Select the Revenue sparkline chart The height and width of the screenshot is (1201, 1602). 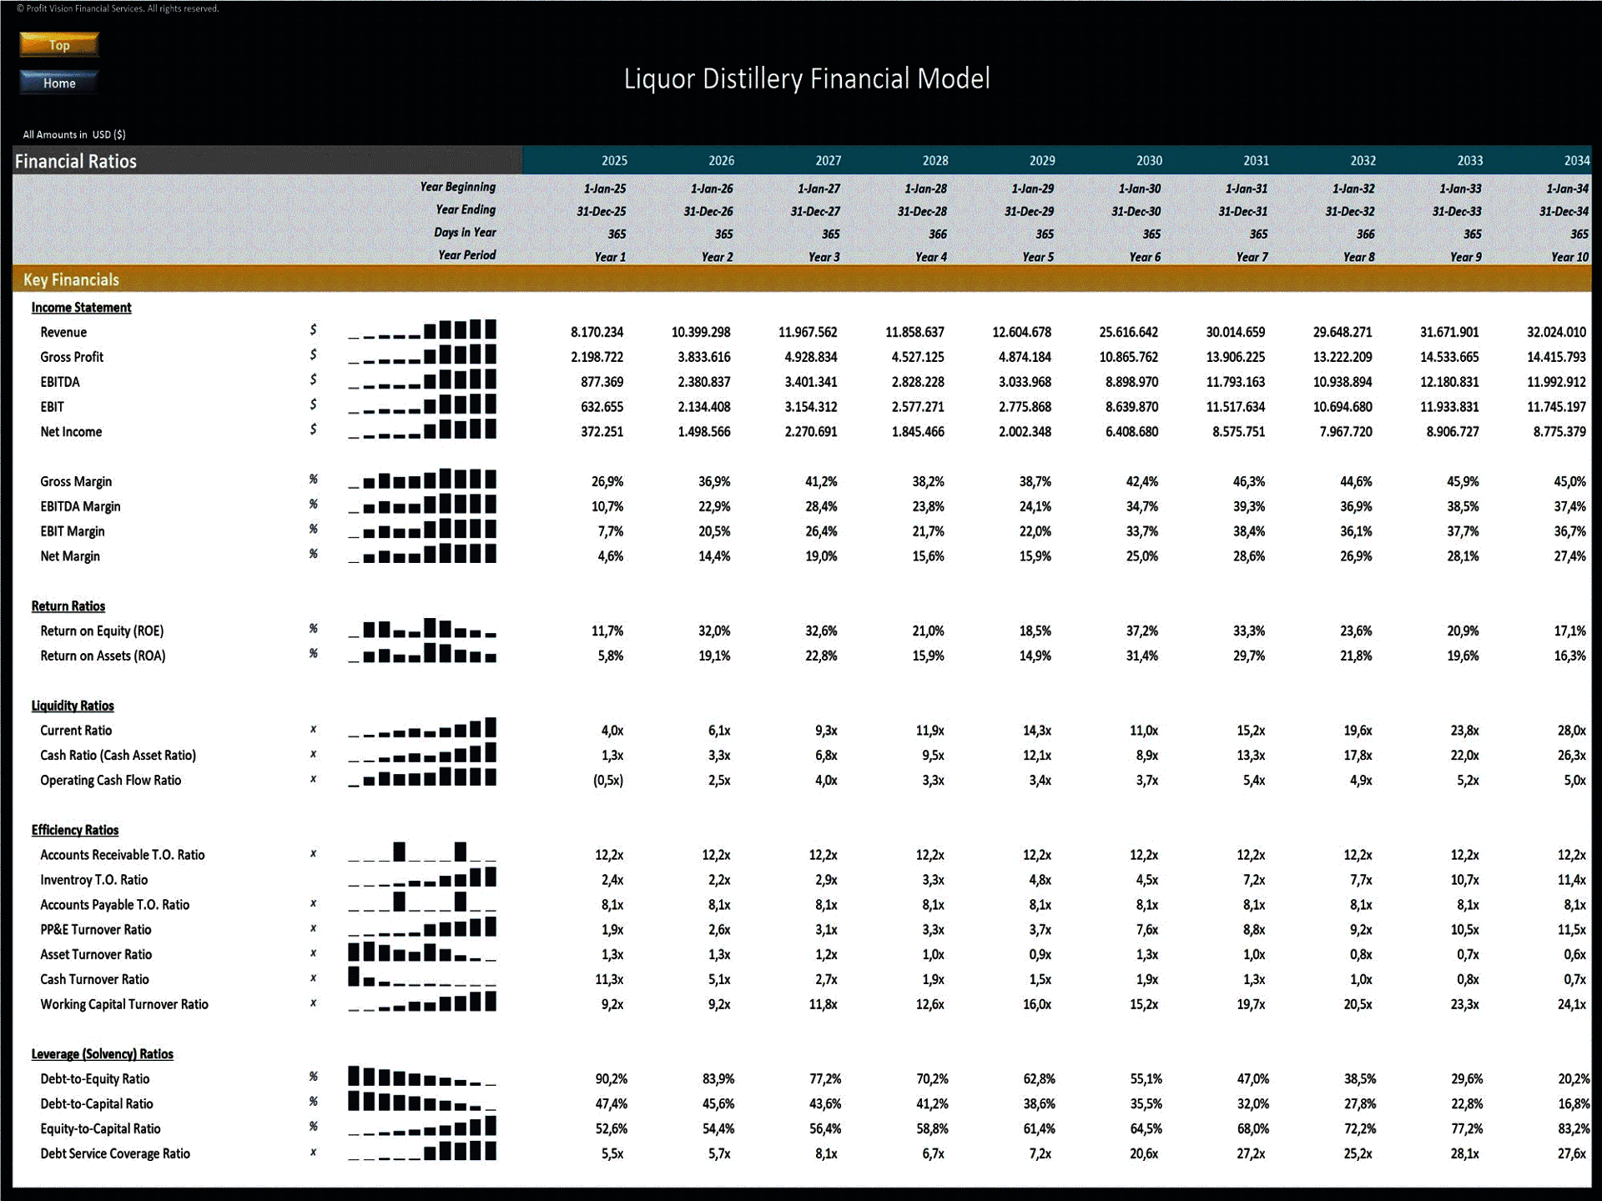(422, 329)
